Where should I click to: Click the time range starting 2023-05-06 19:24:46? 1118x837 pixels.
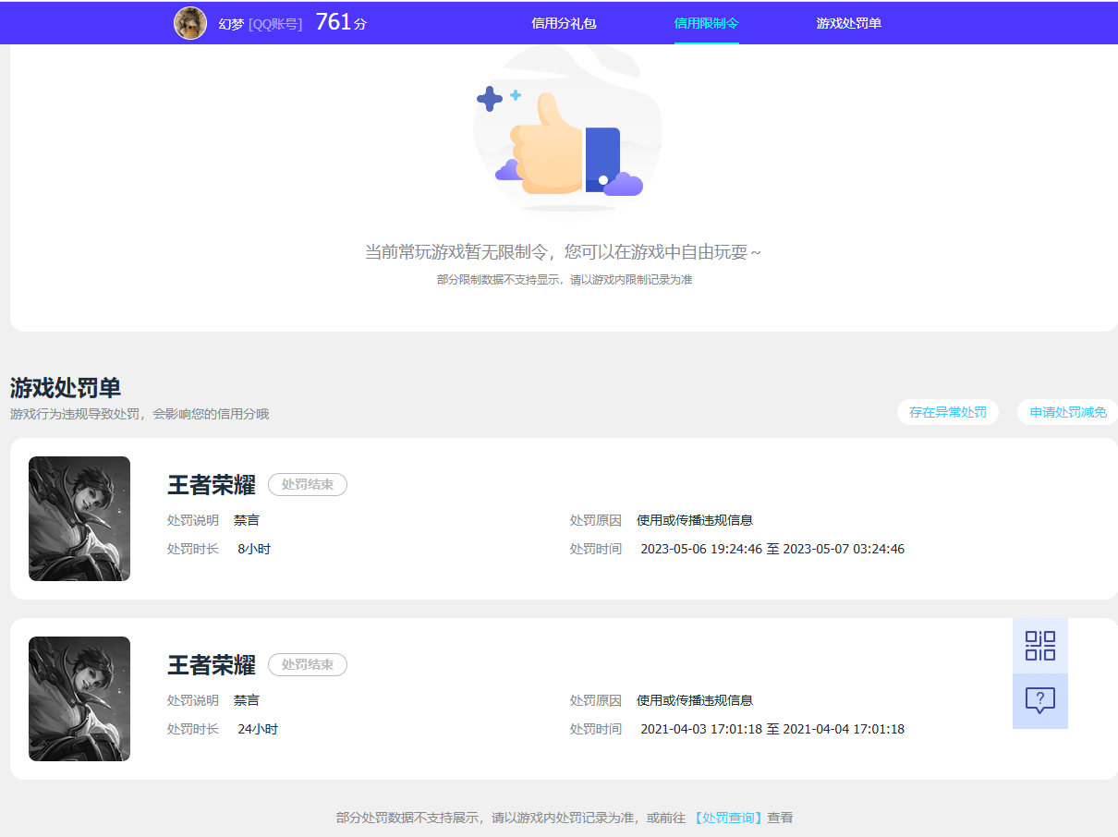(x=772, y=549)
